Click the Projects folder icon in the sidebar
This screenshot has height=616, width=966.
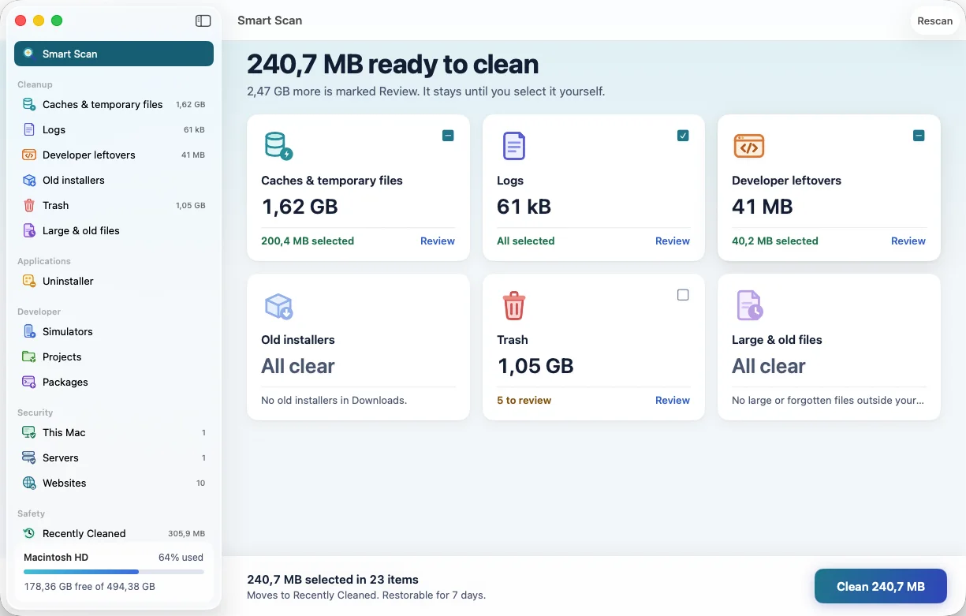coord(28,357)
